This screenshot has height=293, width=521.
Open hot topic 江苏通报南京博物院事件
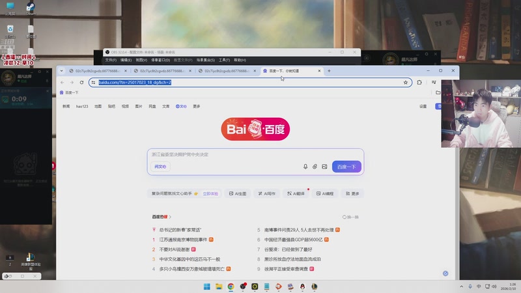[x=183, y=240]
